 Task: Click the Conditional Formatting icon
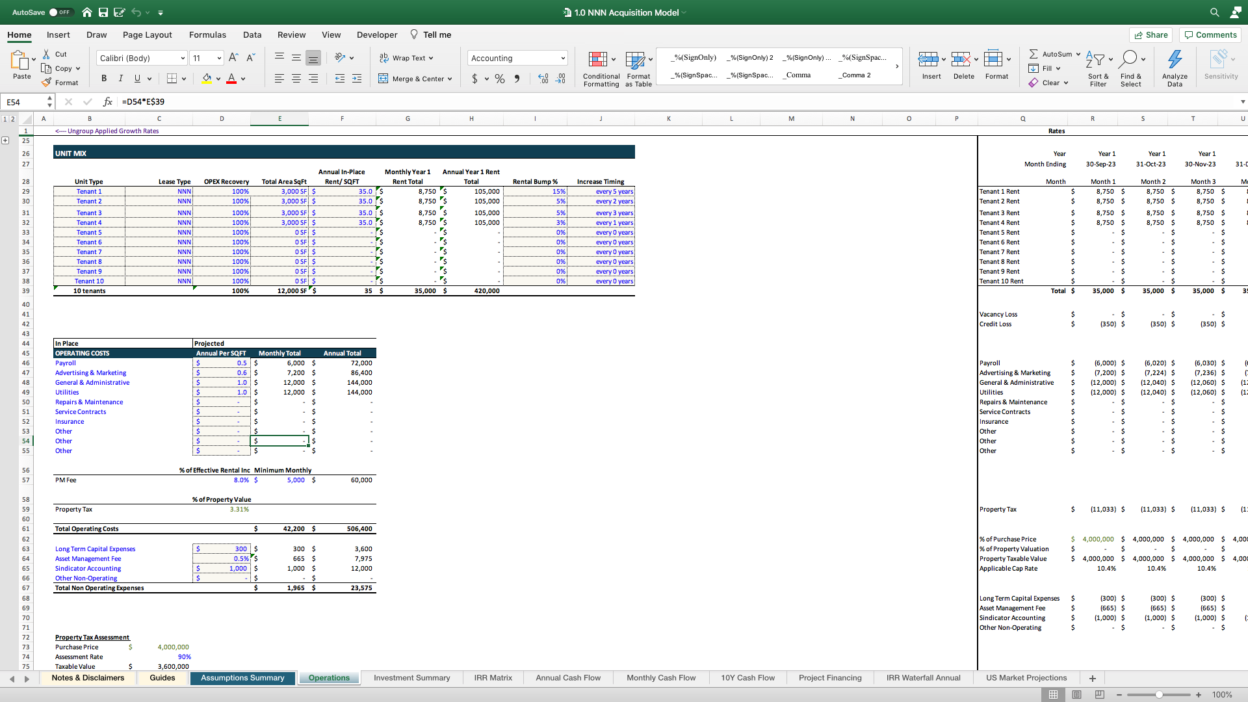point(598,60)
